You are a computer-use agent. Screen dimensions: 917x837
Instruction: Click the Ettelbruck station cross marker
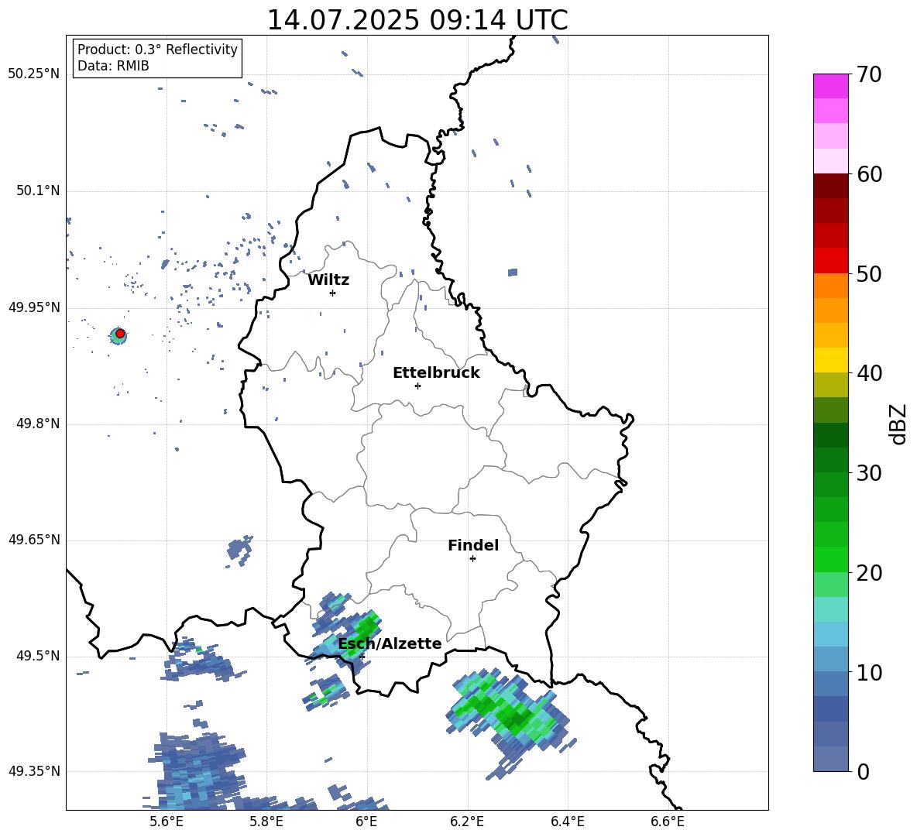click(417, 386)
